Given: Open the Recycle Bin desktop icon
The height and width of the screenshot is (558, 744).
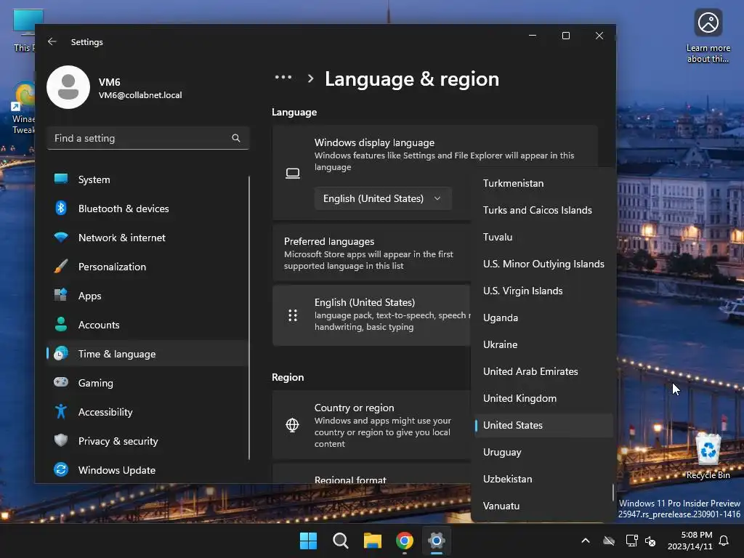Looking at the screenshot, I should 708,456.
